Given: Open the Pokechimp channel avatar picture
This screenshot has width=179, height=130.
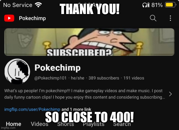Looking at the screenshot, I should 17,71.
